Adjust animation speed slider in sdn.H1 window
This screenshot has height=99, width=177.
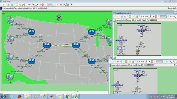tap(163, 16)
